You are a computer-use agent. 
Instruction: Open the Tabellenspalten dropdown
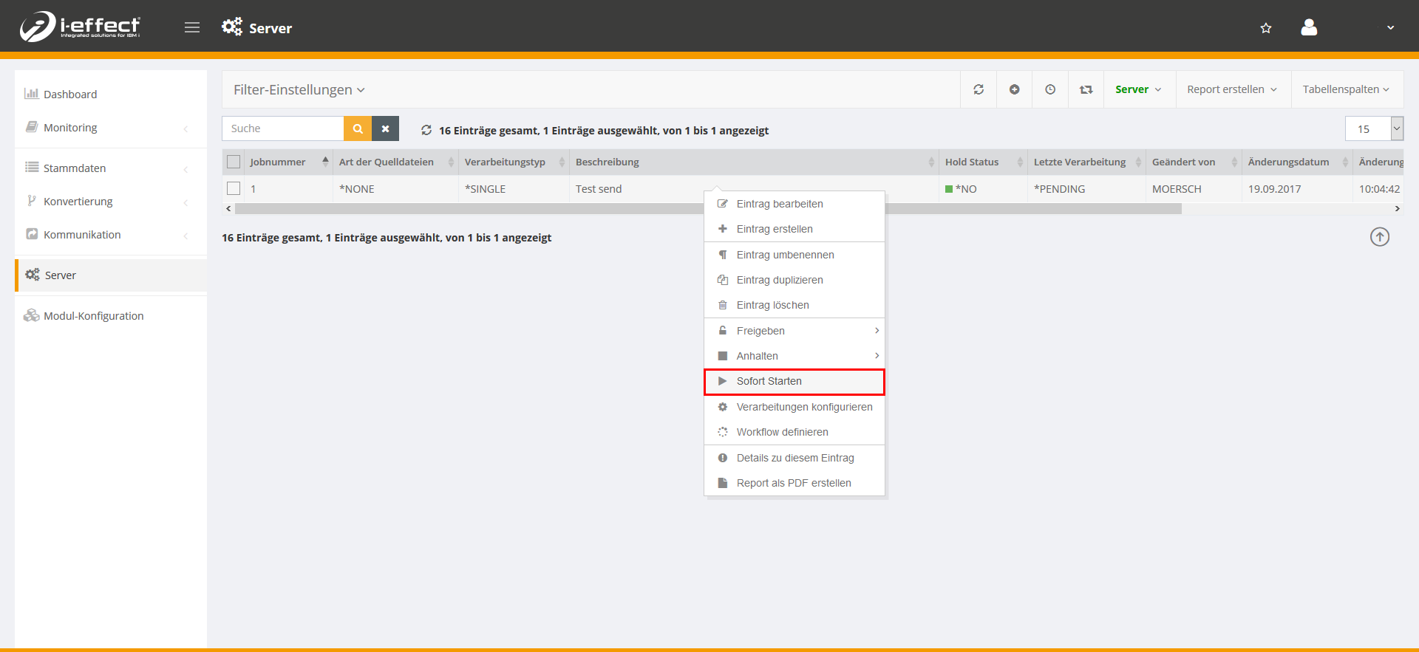(x=1345, y=89)
